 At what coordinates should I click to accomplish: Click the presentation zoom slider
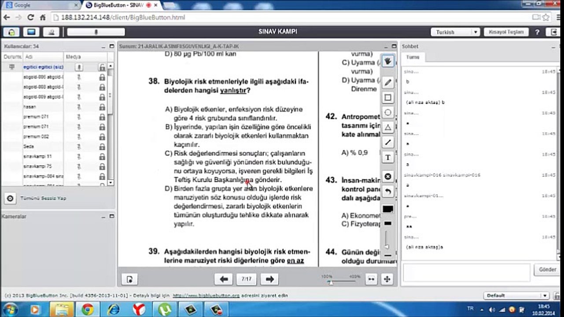(341, 282)
